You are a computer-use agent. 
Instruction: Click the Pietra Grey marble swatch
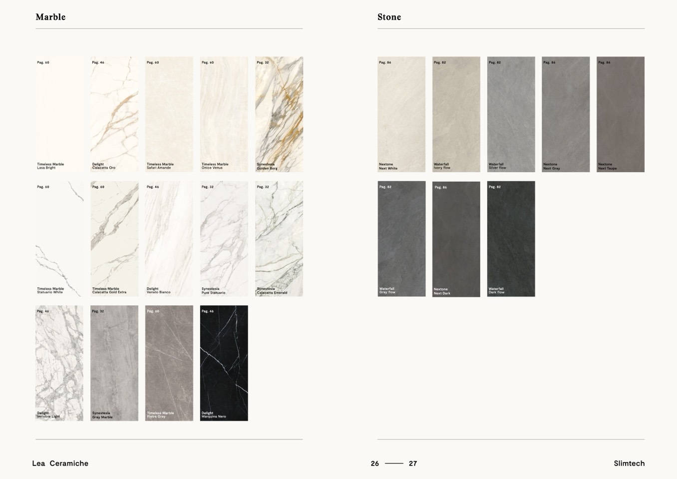(169, 363)
